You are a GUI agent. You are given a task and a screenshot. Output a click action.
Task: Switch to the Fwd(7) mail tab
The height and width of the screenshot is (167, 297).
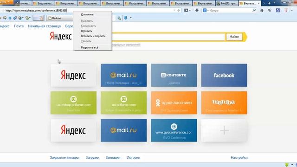pos(227,3)
